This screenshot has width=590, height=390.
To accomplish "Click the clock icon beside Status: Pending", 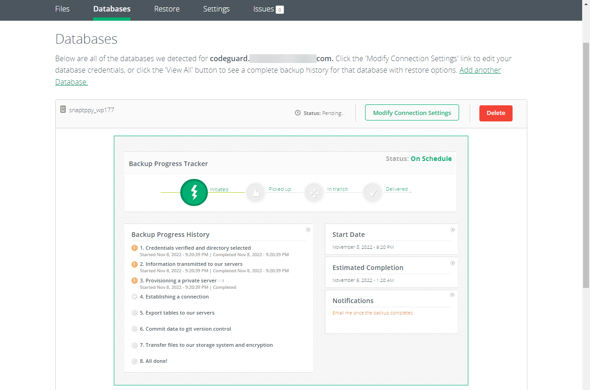I will [298, 113].
